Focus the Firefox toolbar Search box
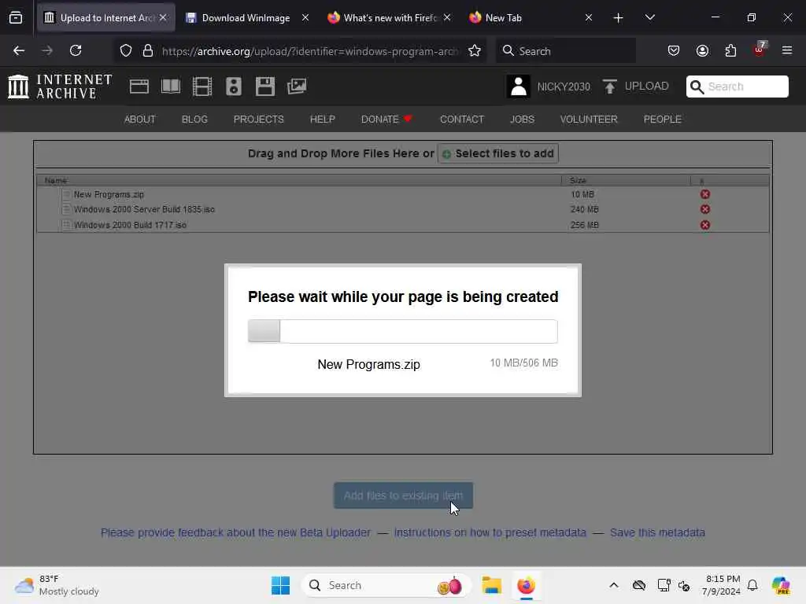Viewport: 806px width, 604px height. coord(565,51)
